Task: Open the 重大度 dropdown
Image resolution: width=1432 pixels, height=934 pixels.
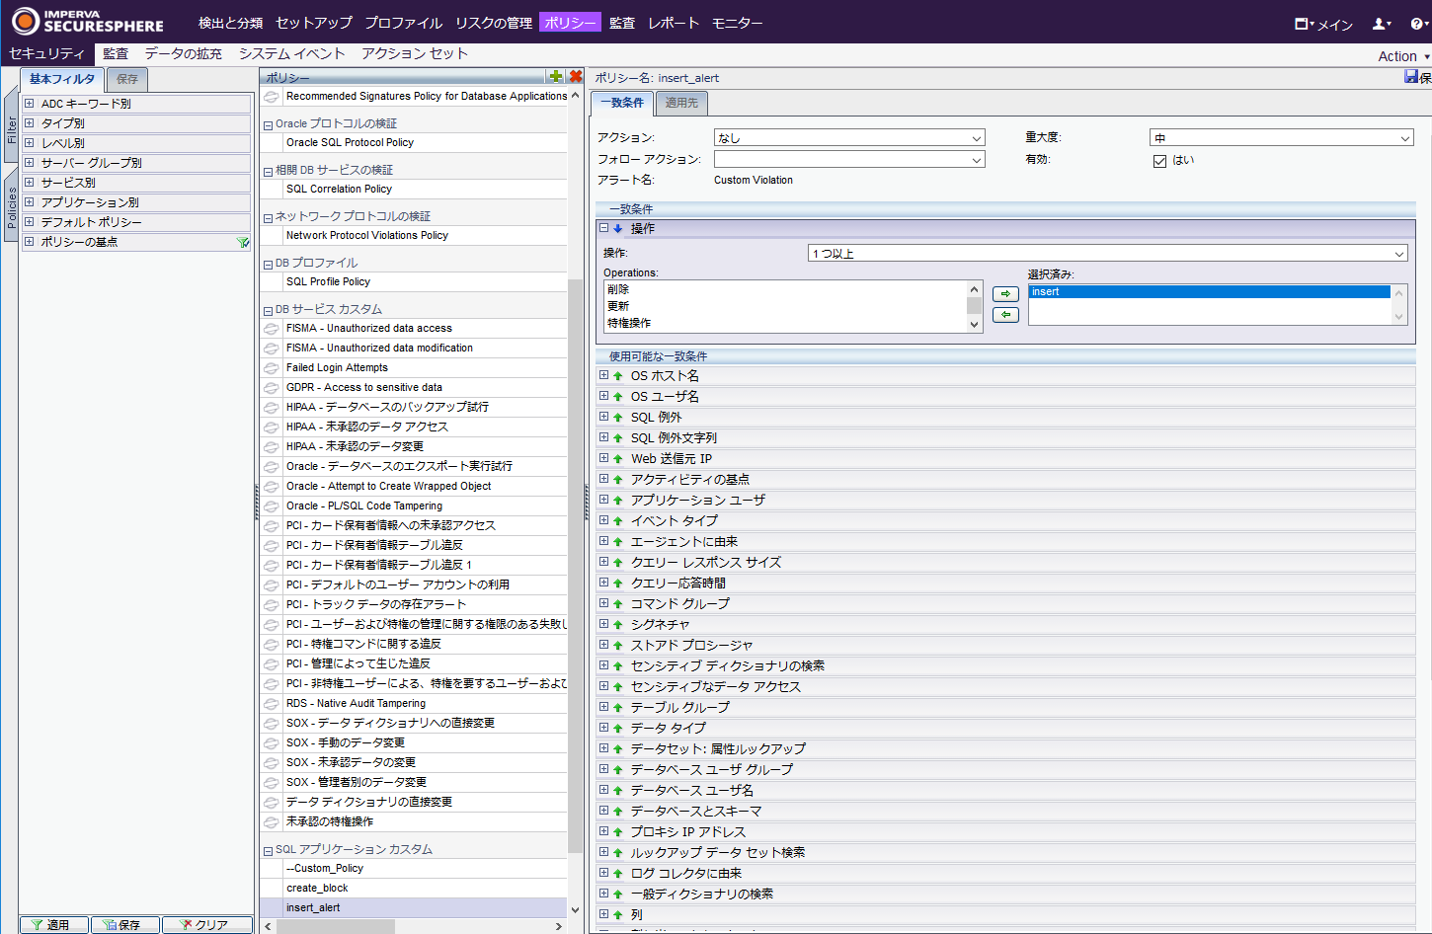Action: point(1282,138)
